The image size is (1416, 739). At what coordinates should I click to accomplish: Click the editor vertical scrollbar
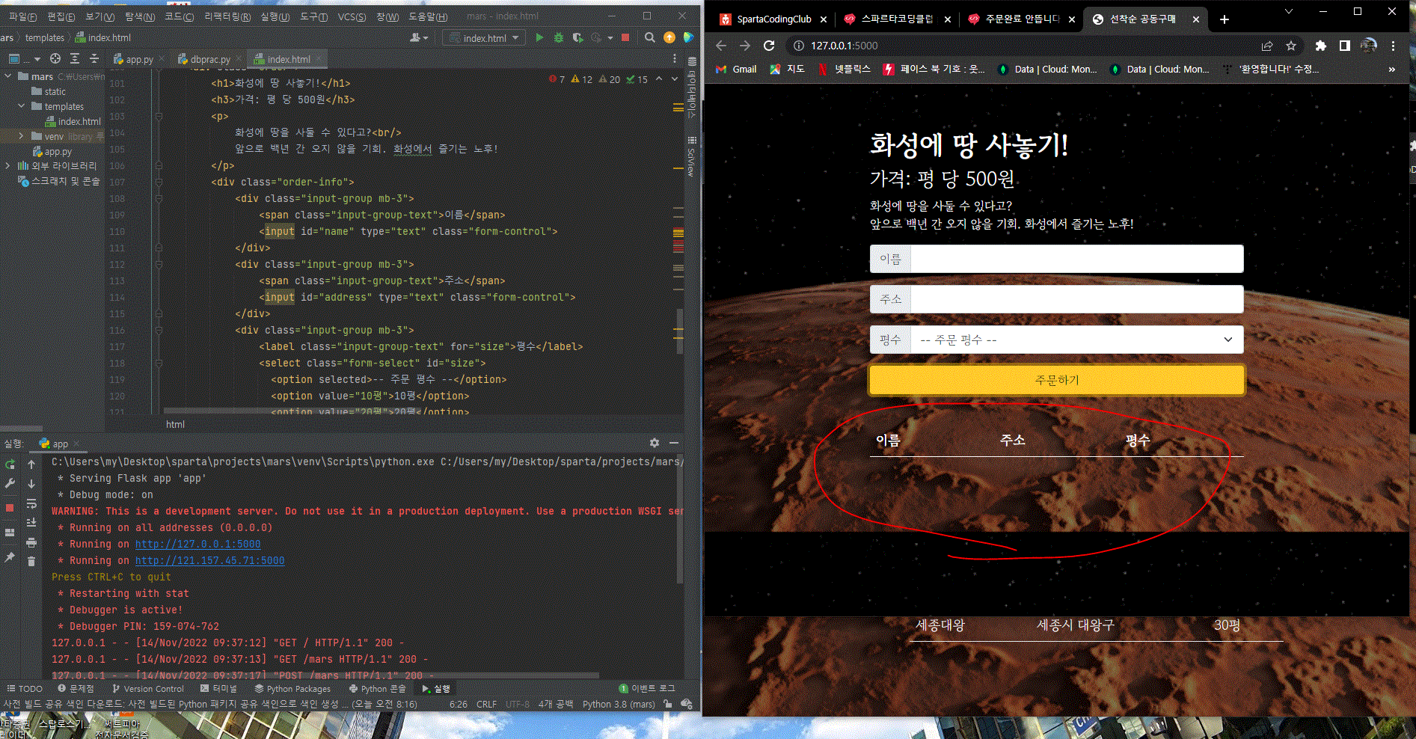(x=679, y=331)
